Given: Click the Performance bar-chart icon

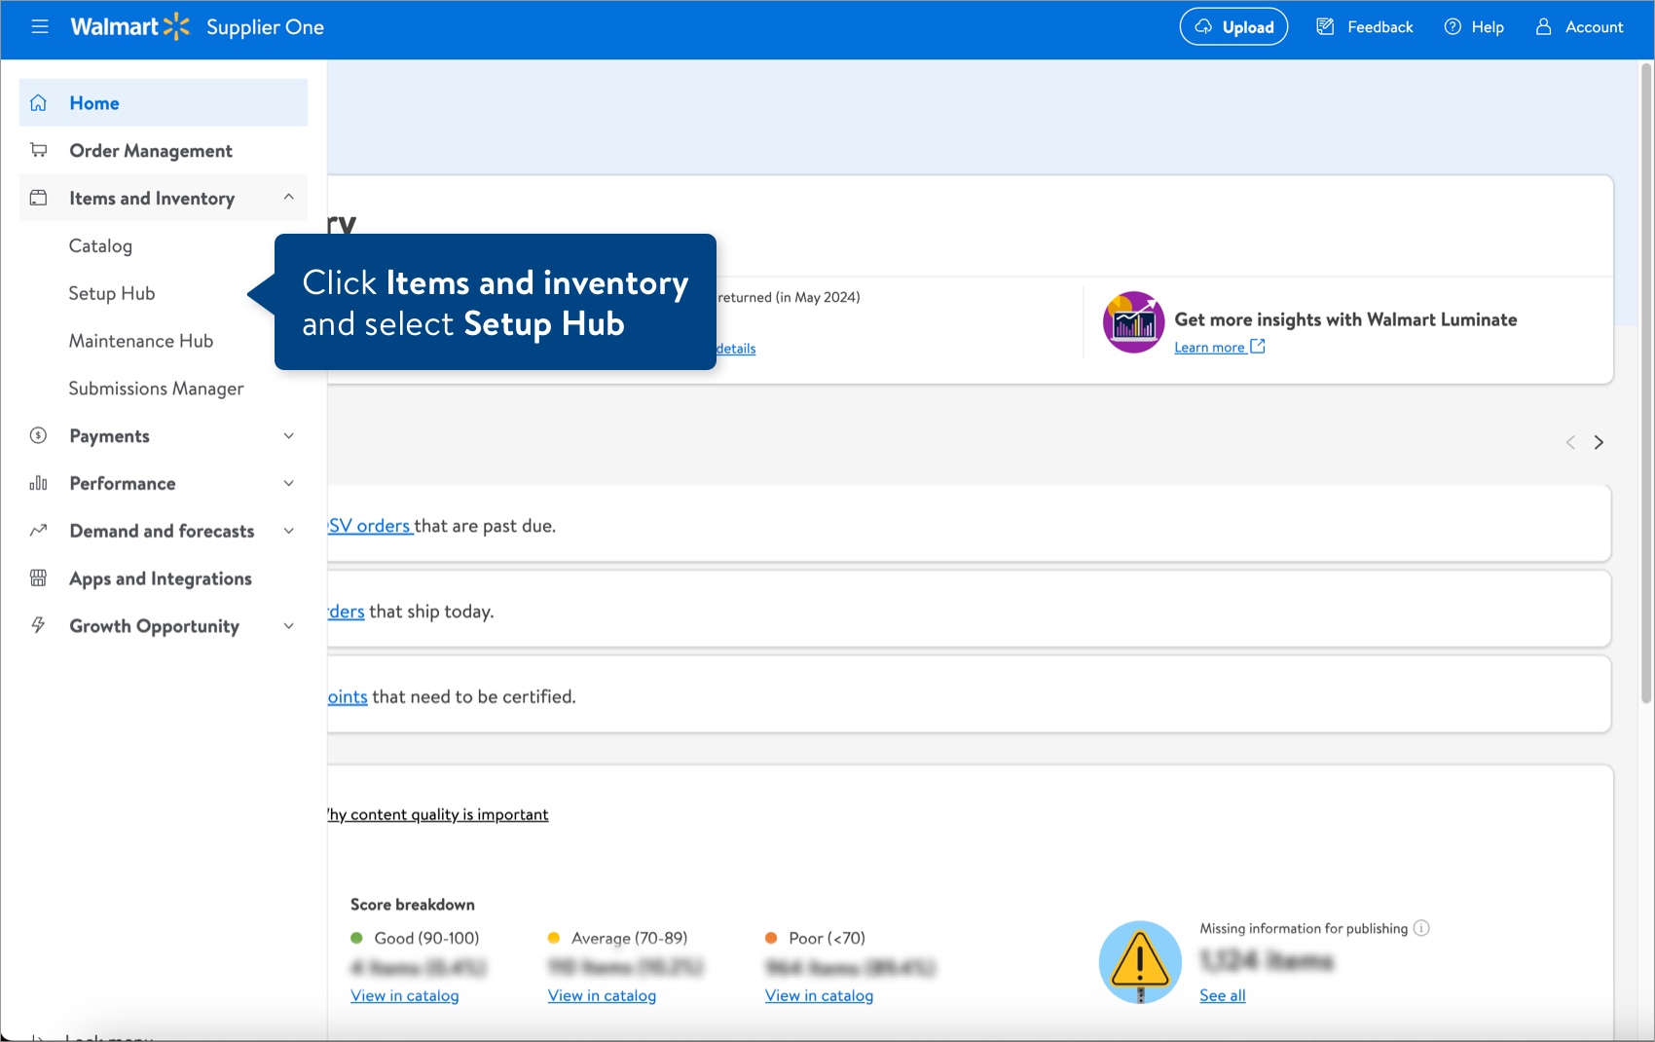Looking at the screenshot, I should click(x=38, y=483).
